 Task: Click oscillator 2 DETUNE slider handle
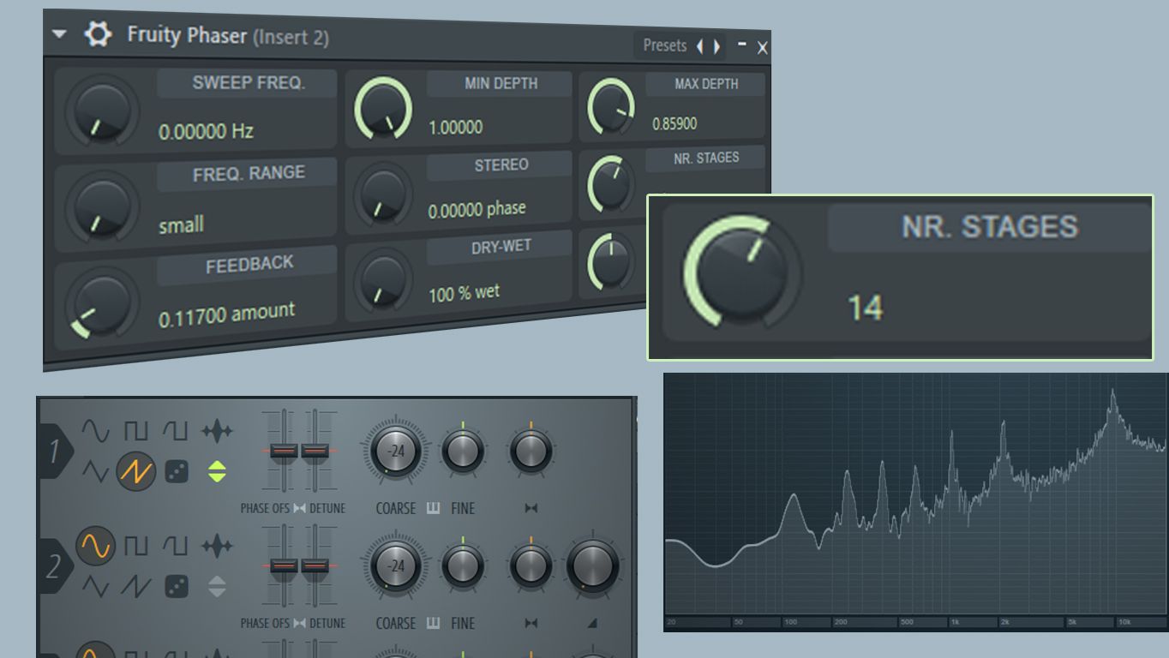coord(315,565)
